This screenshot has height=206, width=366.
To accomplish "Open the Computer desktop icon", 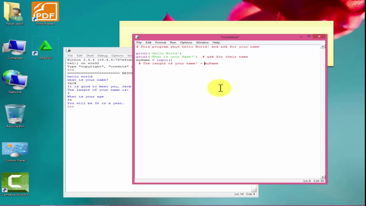I will (x=15, y=50).
